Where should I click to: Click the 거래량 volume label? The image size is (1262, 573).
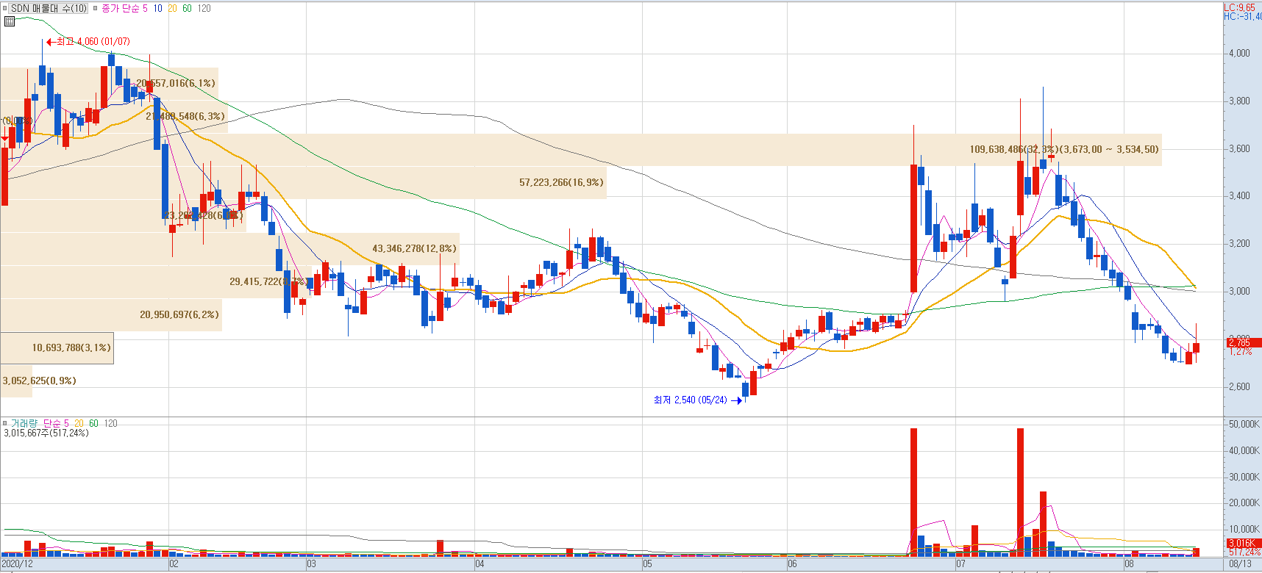click(x=24, y=423)
